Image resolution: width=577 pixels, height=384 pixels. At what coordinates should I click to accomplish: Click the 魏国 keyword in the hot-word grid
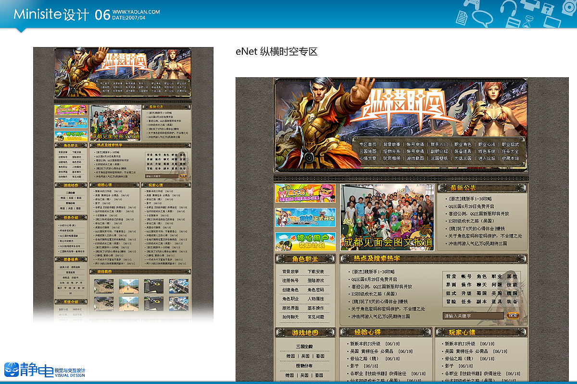coord(512,293)
